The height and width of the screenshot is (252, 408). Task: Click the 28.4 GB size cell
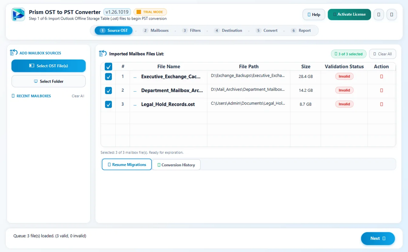tap(306, 77)
